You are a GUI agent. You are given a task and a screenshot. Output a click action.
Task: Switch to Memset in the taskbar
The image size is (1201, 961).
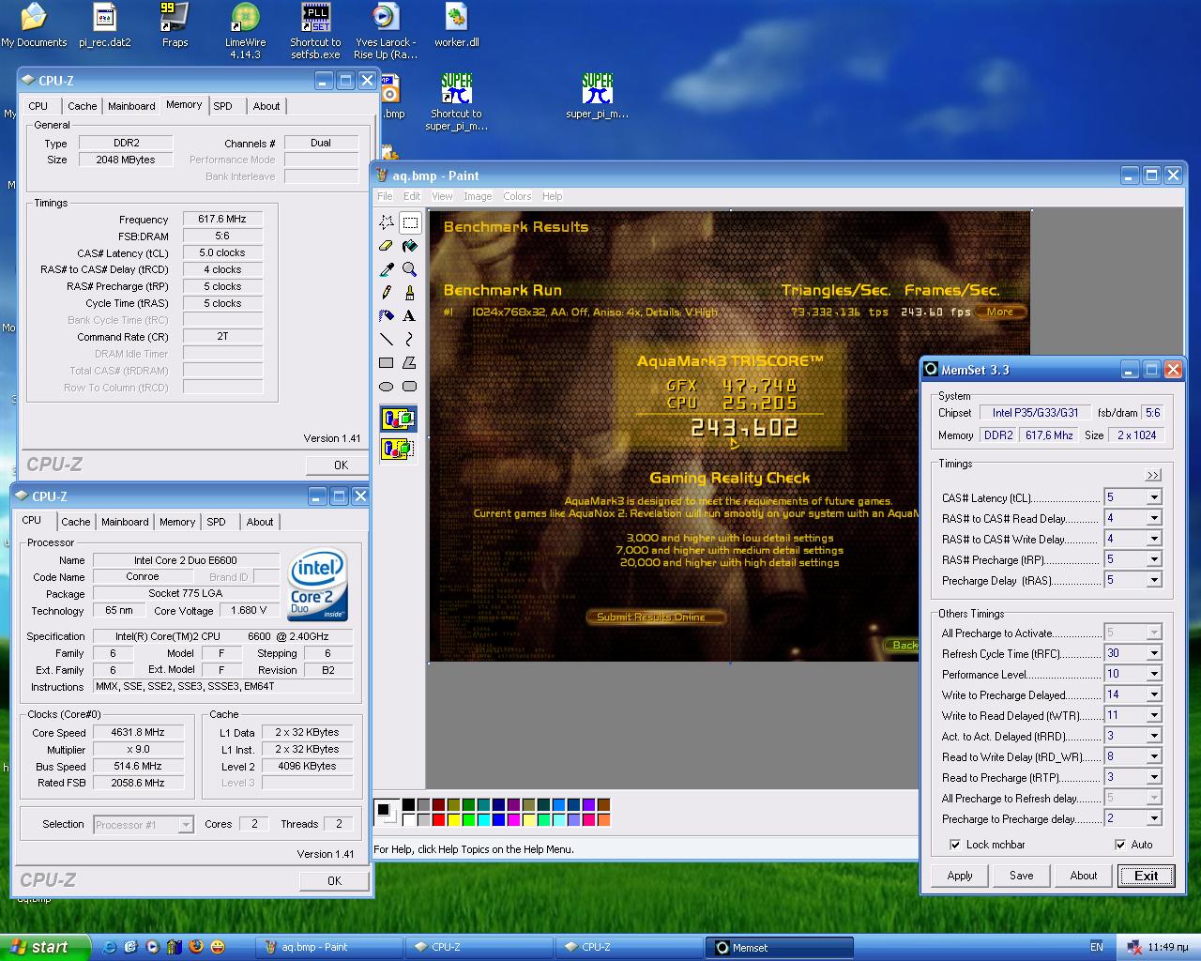tap(779, 948)
